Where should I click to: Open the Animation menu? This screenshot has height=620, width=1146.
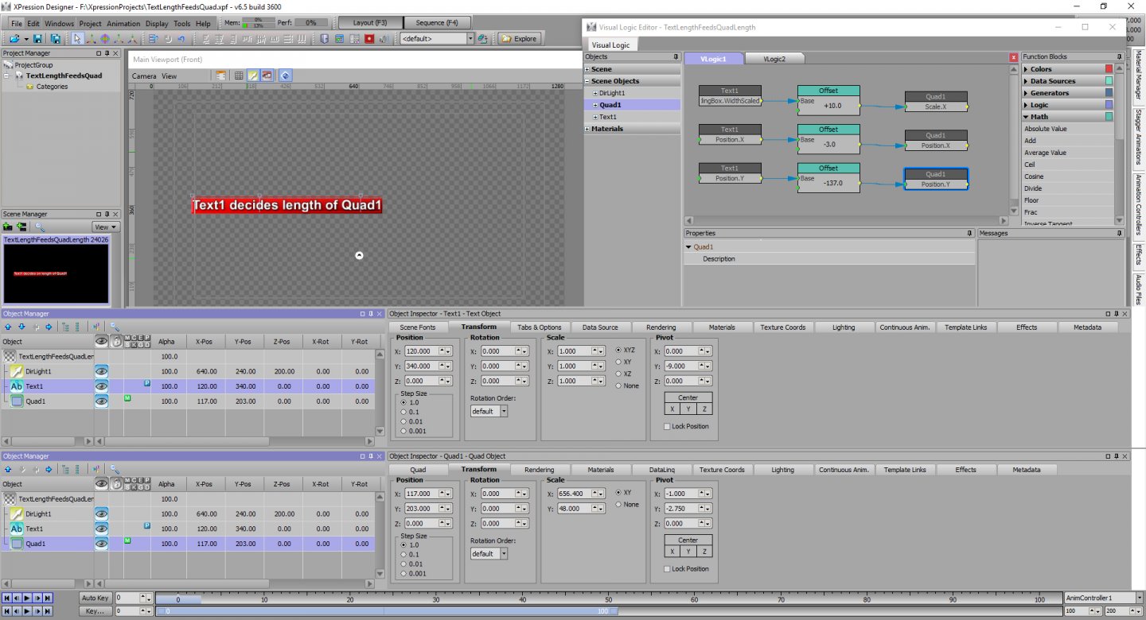[x=123, y=24]
